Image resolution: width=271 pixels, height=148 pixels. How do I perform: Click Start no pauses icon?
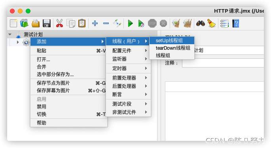(141, 23)
